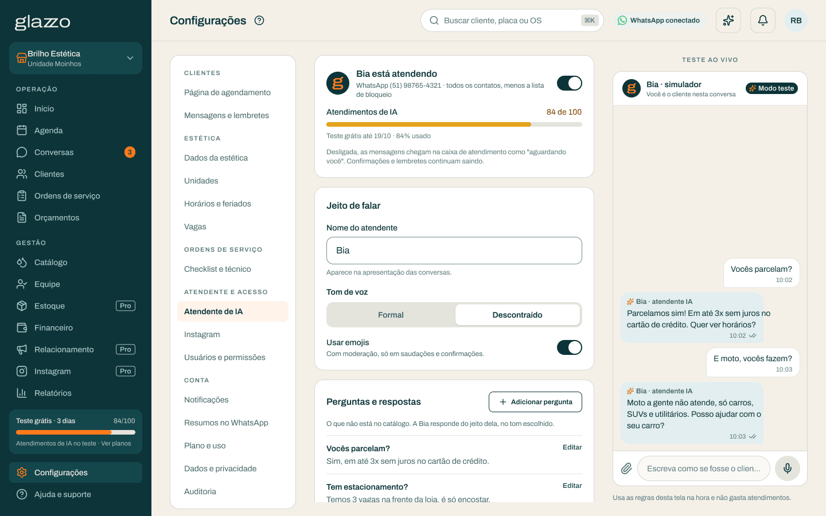The image size is (826, 516).
Task: Click WhatsApp conectado status badge
Action: pos(660,21)
